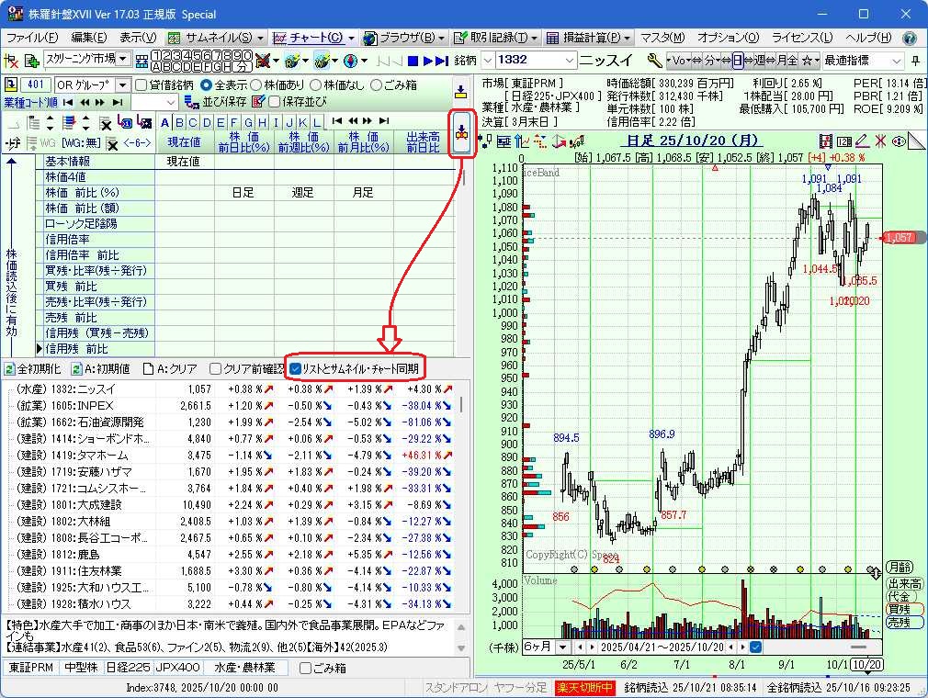This screenshot has height=698, width=928.
Task: Click the A:クリア button
Action: (x=170, y=368)
